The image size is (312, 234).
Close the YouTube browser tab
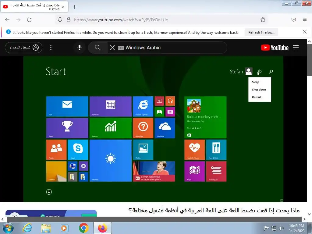coord(63,7)
